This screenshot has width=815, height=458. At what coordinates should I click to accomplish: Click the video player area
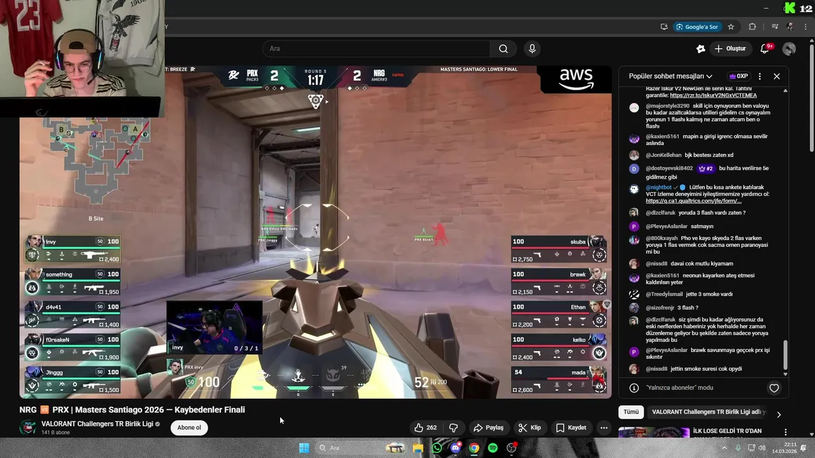[x=315, y=232]
